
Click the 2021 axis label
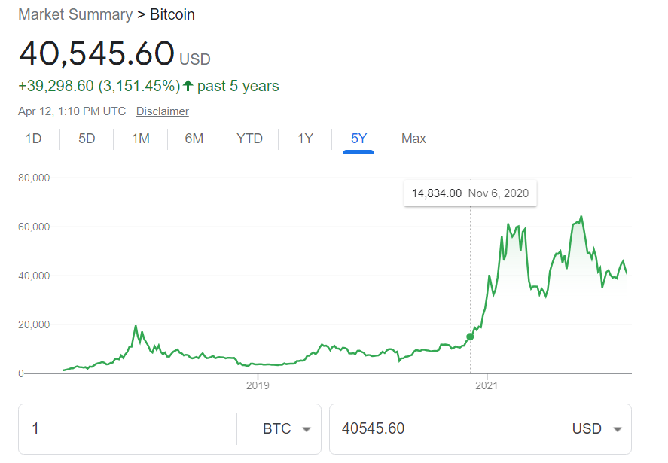pos(487,385)
